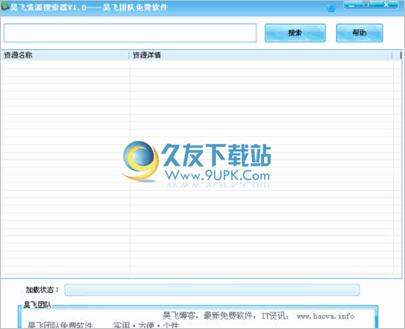The image size is (405, 329).
Task: Maximize the window
Action: 366,5
